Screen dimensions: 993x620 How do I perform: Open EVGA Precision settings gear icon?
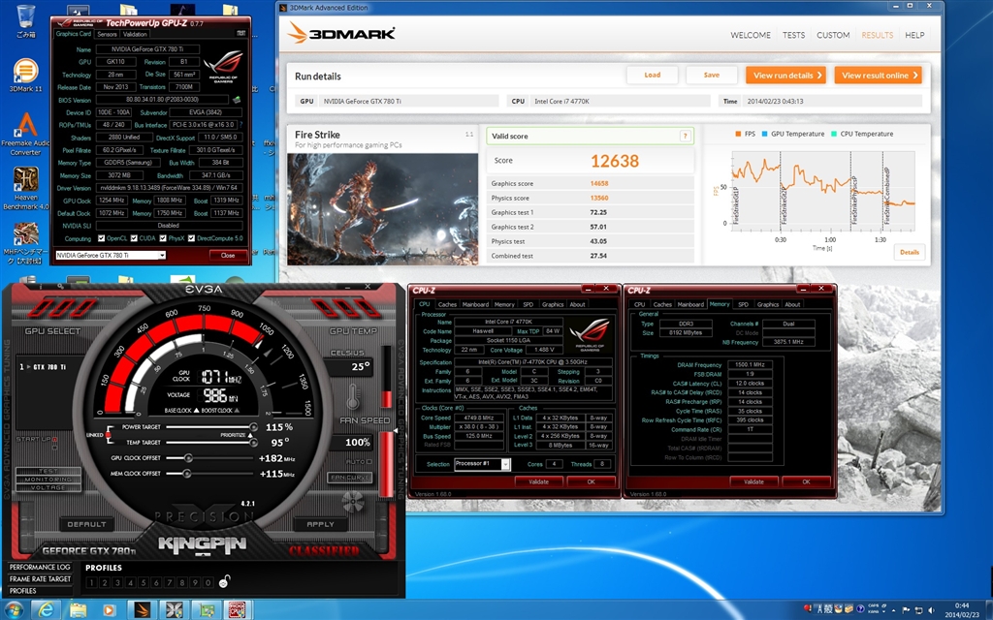59,287
